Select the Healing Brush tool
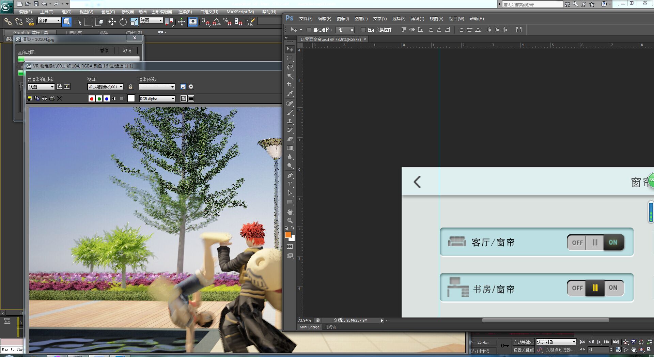The height and width of the screenshot is (357, 654). pos(290,104)
